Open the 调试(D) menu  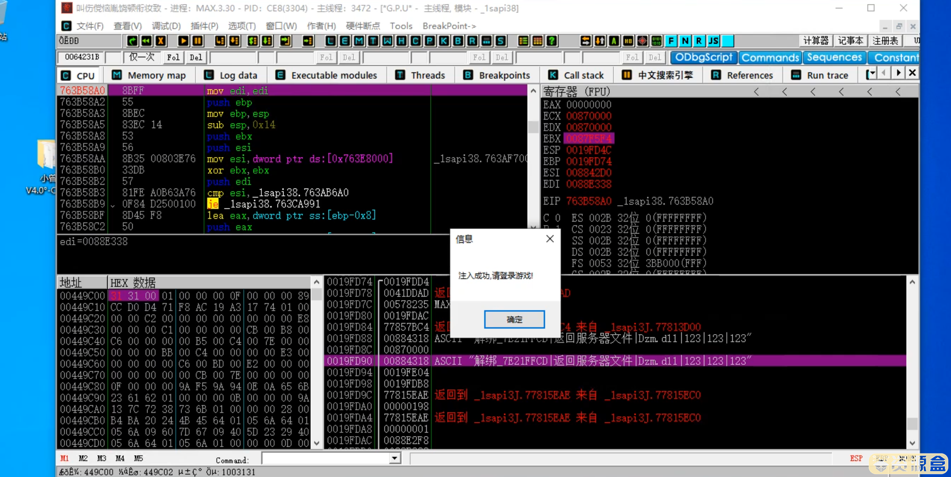[166, 26]
